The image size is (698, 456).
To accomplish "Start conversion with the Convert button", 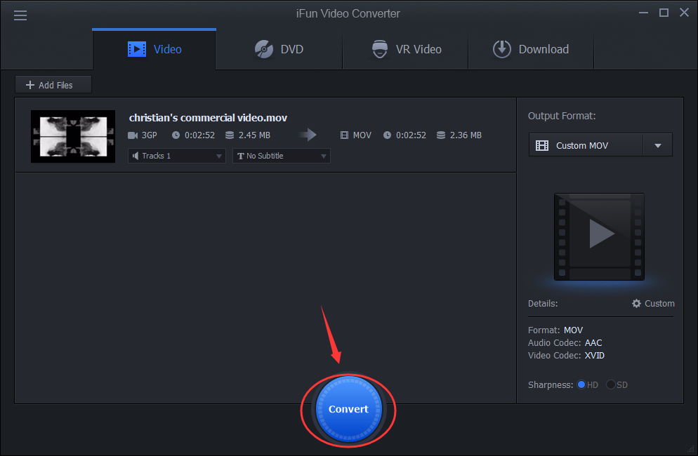I will (348, 409).
